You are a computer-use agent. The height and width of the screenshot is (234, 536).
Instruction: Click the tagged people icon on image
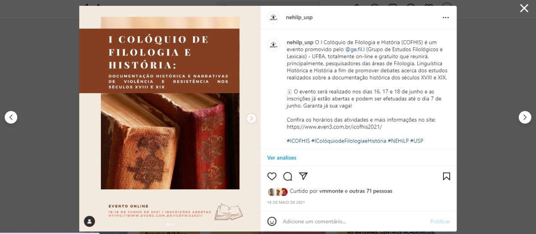click(89, 221)
